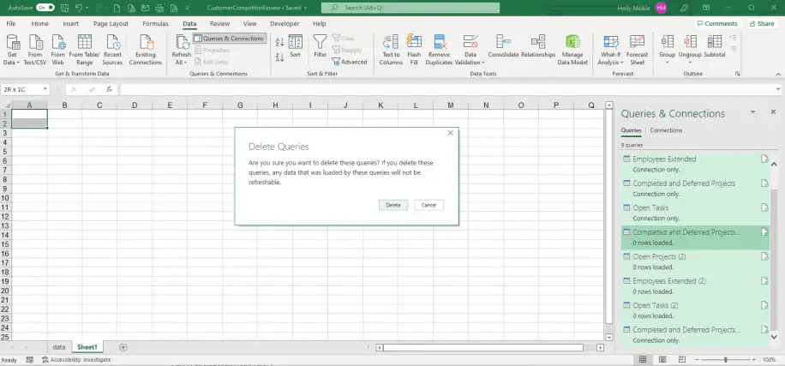Select the Open Projects (2) query

click(x=695, y=261)
